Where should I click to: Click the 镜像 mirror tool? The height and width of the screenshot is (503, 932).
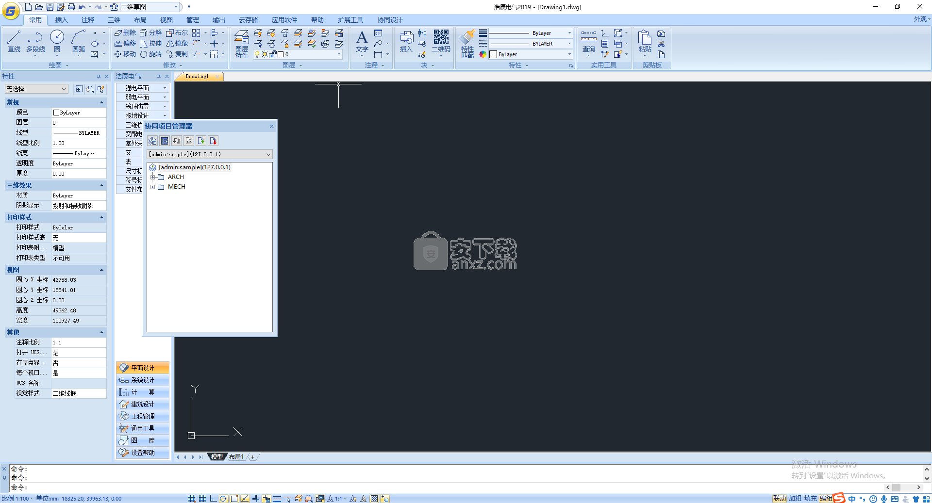[177, 43]
